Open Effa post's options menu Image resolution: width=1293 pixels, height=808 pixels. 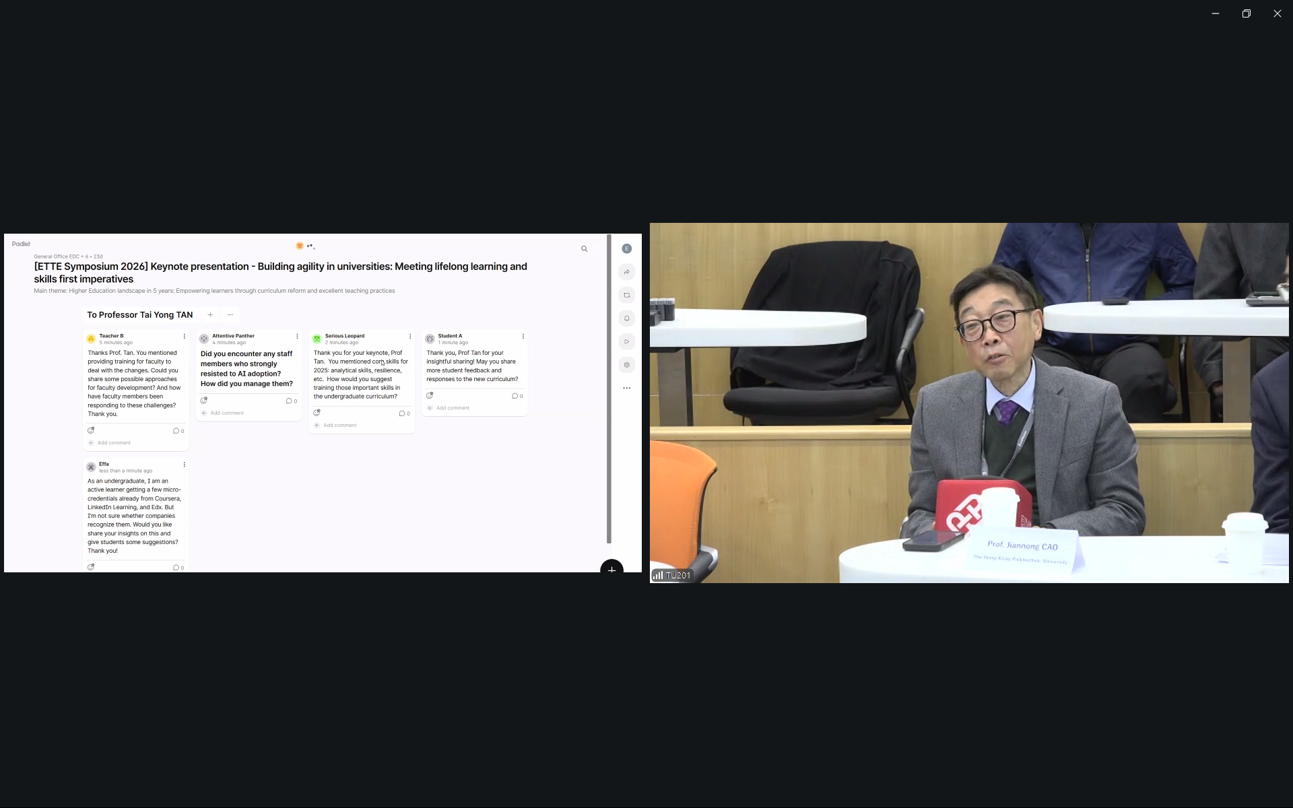click(x=184, y=465)
